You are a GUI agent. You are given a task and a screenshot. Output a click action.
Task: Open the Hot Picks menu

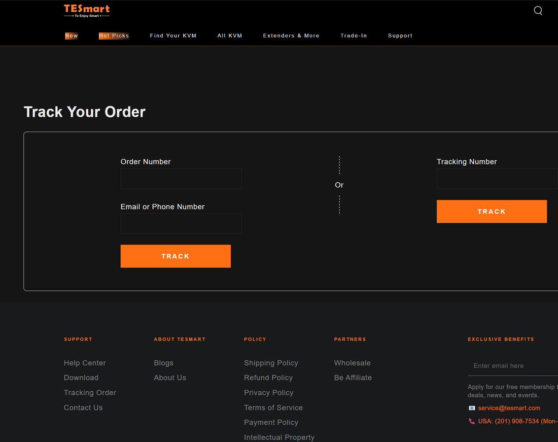tap(114, 36)
